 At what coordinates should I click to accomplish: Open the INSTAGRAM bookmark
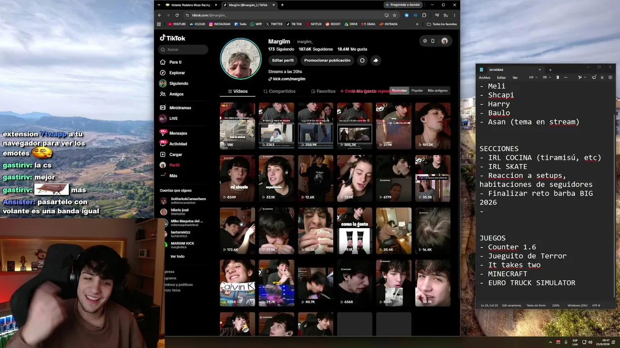220,24
